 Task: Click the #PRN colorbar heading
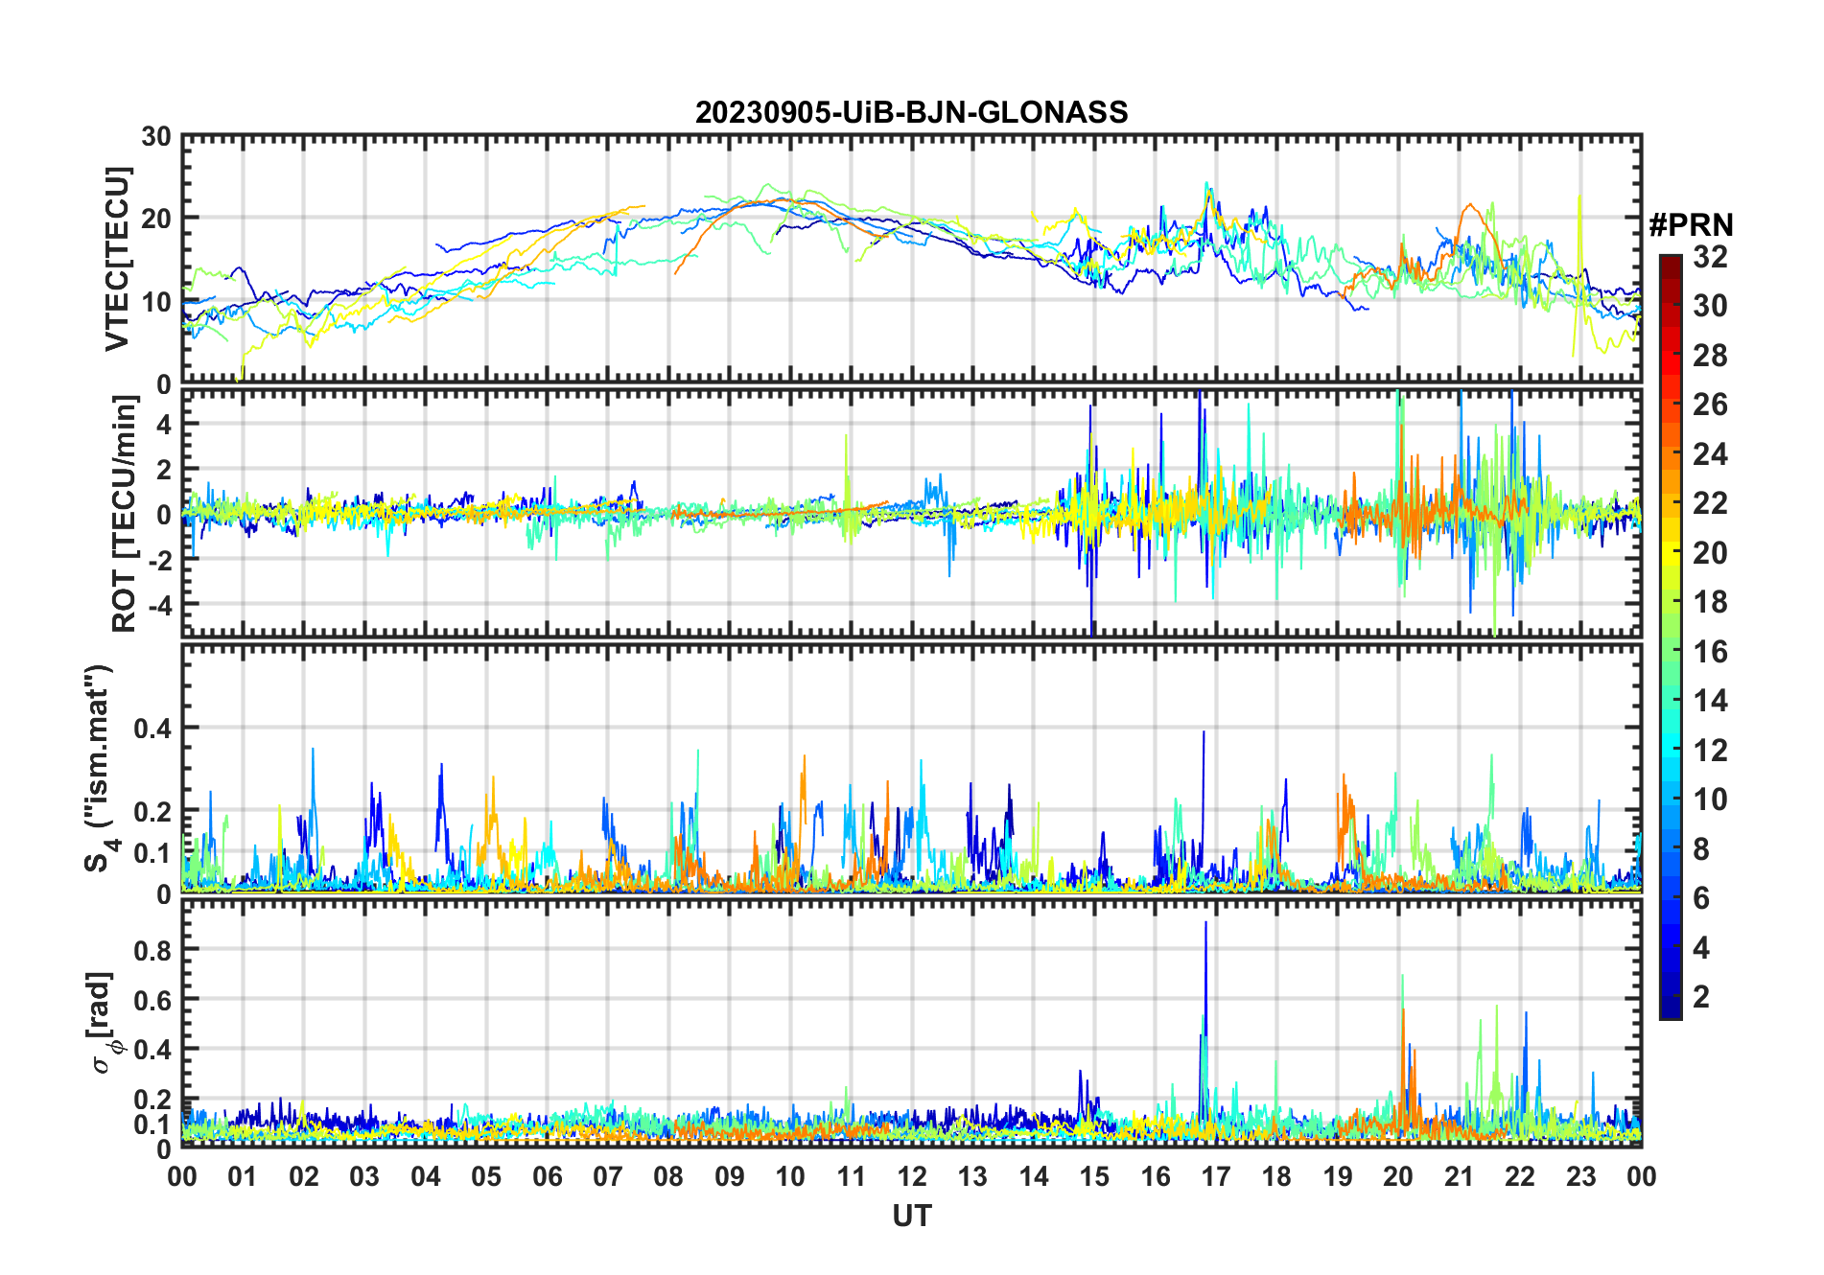click(x=1691, y=225)
